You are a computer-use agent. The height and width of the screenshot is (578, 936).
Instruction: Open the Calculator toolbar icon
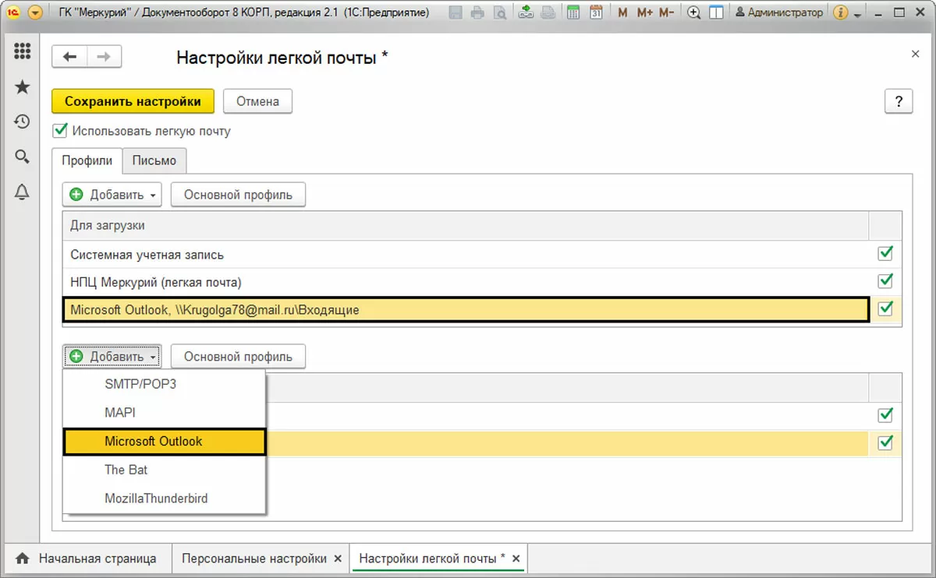pyautogui.click(x=573, y=12)
